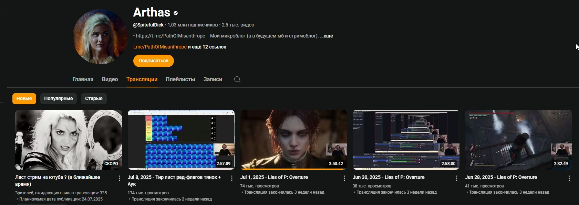Open the 2:57:09 tier list stream thumbnail

[181, 140]
